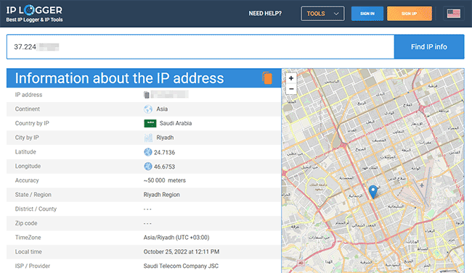Copy IP address with small clipboard icon
472x273 pixels.
click(x=146, y=95)
